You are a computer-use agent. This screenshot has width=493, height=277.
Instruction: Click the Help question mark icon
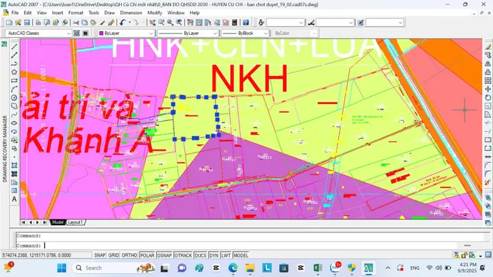coord(246,23)
